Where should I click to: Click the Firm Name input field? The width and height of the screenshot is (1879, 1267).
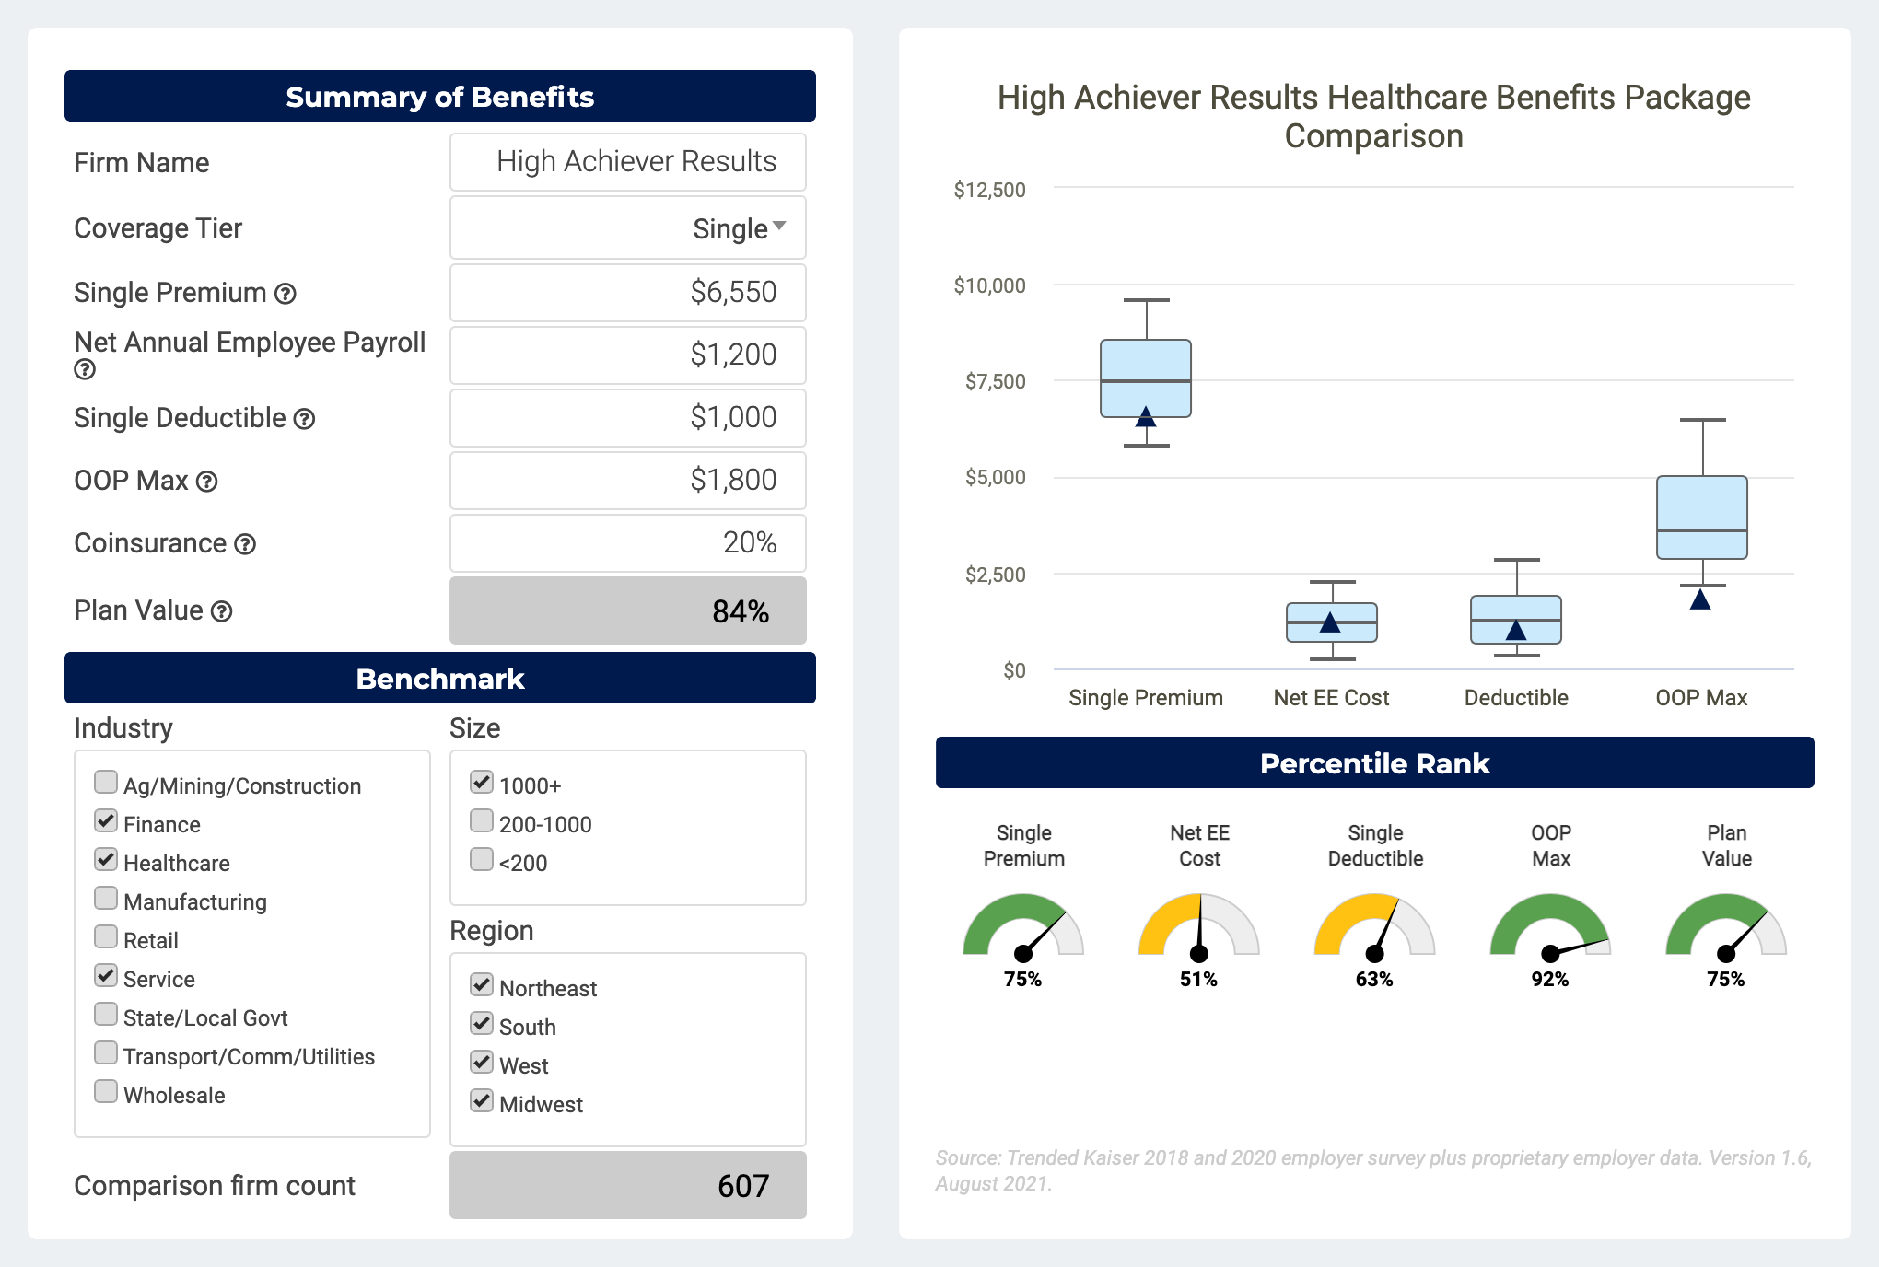click(628, 162)
